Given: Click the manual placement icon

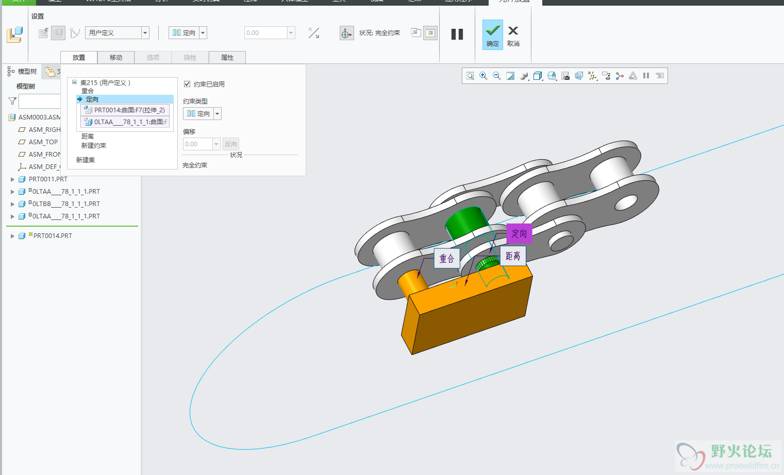Looking at the screenshot, I should pos(58,33).
